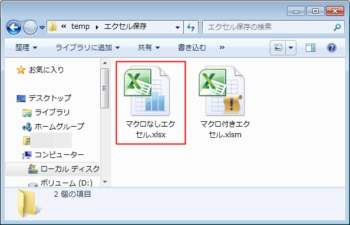350x225 pixels.
Task: Click the 書き込む toolbar command
Action: pyautogui.click(x=192, y=48)
